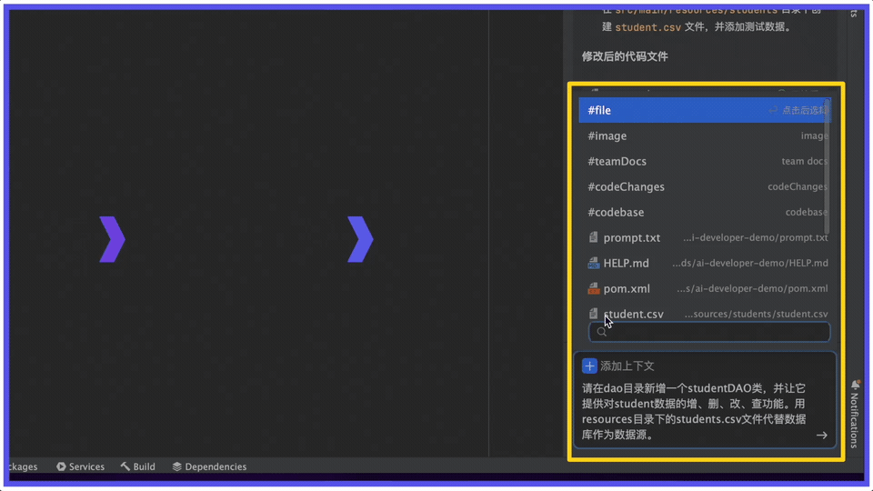Image resolution: width=873 pixels, height=491 pixels.
Task: Click the HELP.md markdown file icon
Action: coord(594,263)
